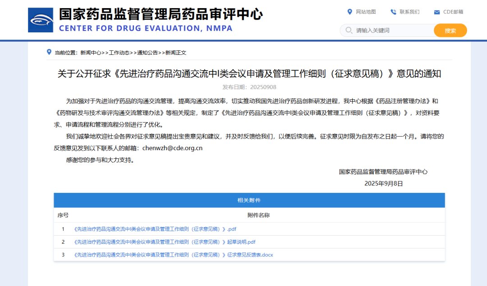Click the 发布日期: 20250908 text

249,87
